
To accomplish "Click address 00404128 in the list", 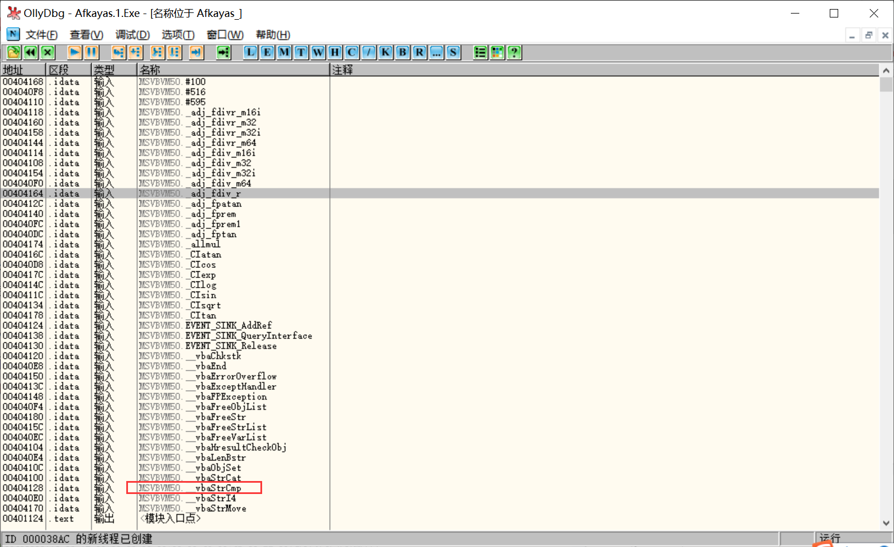I will pyautogui.click(x=23, y=488).
